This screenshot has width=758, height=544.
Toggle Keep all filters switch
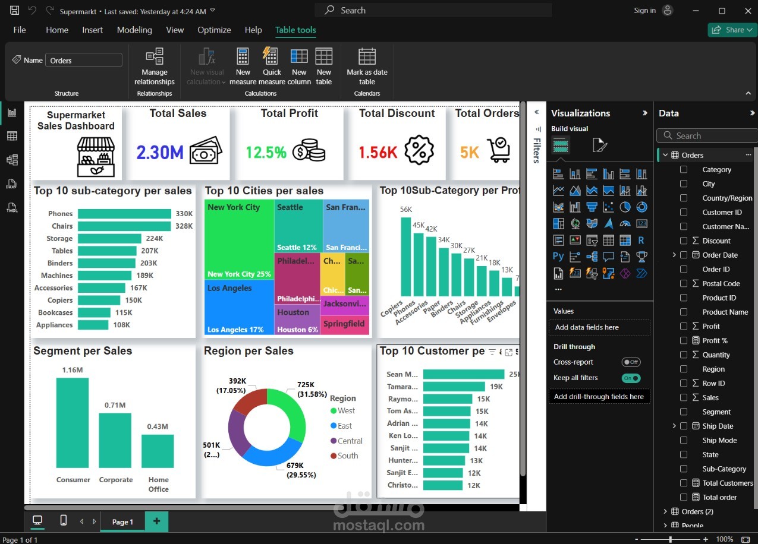click(x=631, y=378)
